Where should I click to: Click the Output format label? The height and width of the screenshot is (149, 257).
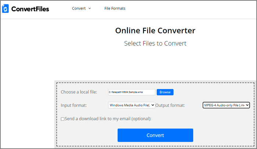click(x=170, y=105)
